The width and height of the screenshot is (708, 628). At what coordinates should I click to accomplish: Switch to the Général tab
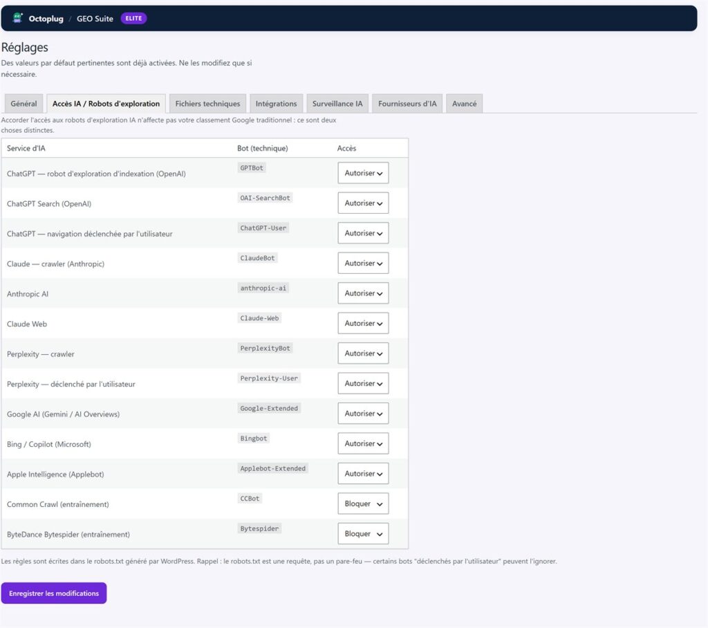24,104
